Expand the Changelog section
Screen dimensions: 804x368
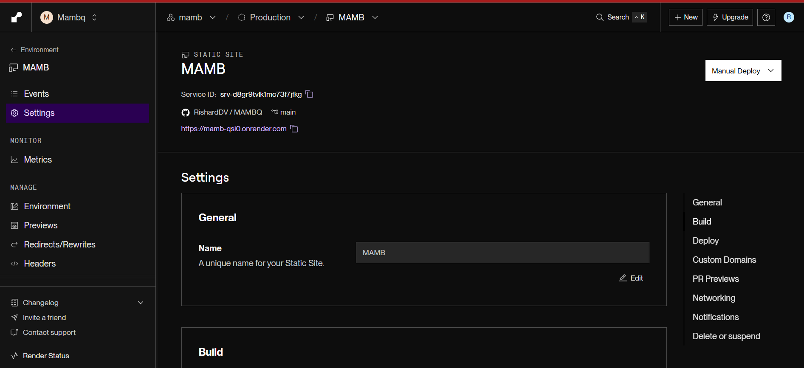[x=141, y=303]
